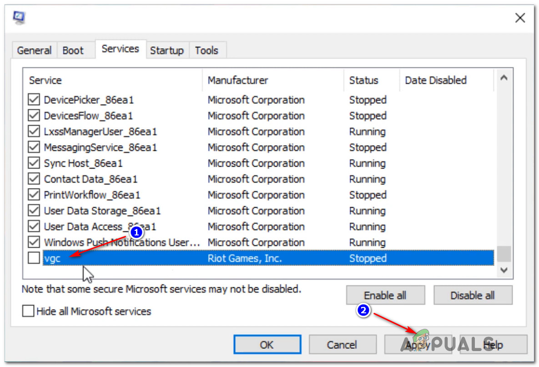
Task: Switch to the Startup tab
Action: pyautogui.click(x=167, y=50)
